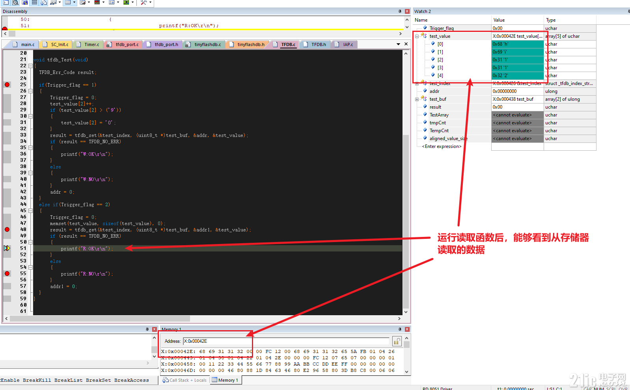Open the editor tab list dropdown
This screenshot has height=390, width=630.
coord(398,44)
